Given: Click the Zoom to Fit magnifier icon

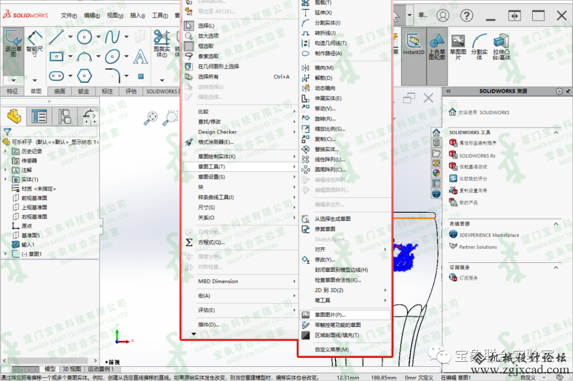Looking at the screenshot, I should pos(151,118).
